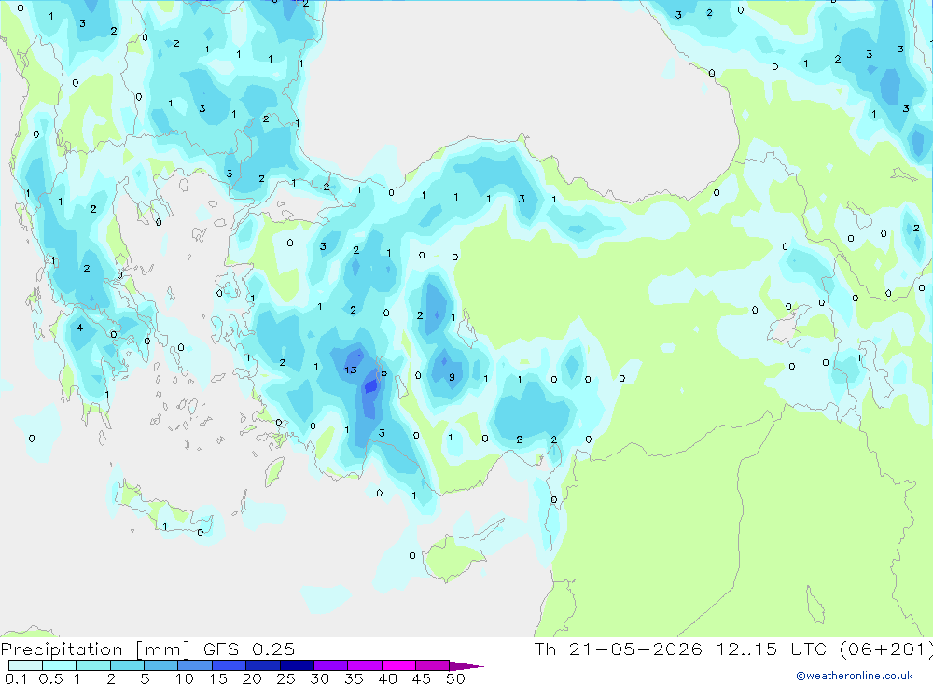Click the legend label '45'
Screen dimensions: 933x684
(422, 678)
